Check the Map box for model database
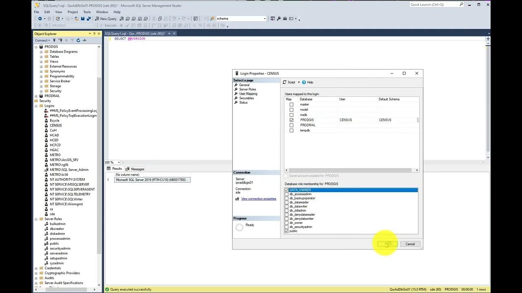Image resolution: width=522 pixels, height=293 pixels. point(291,109)
